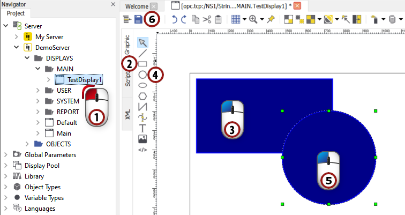Collapse the DISPLAYS folder

(27, 58)
